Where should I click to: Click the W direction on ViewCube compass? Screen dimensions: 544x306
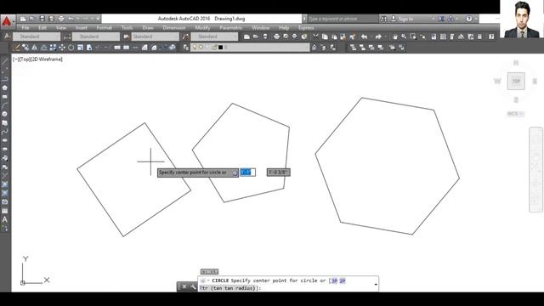click(497, 82)
